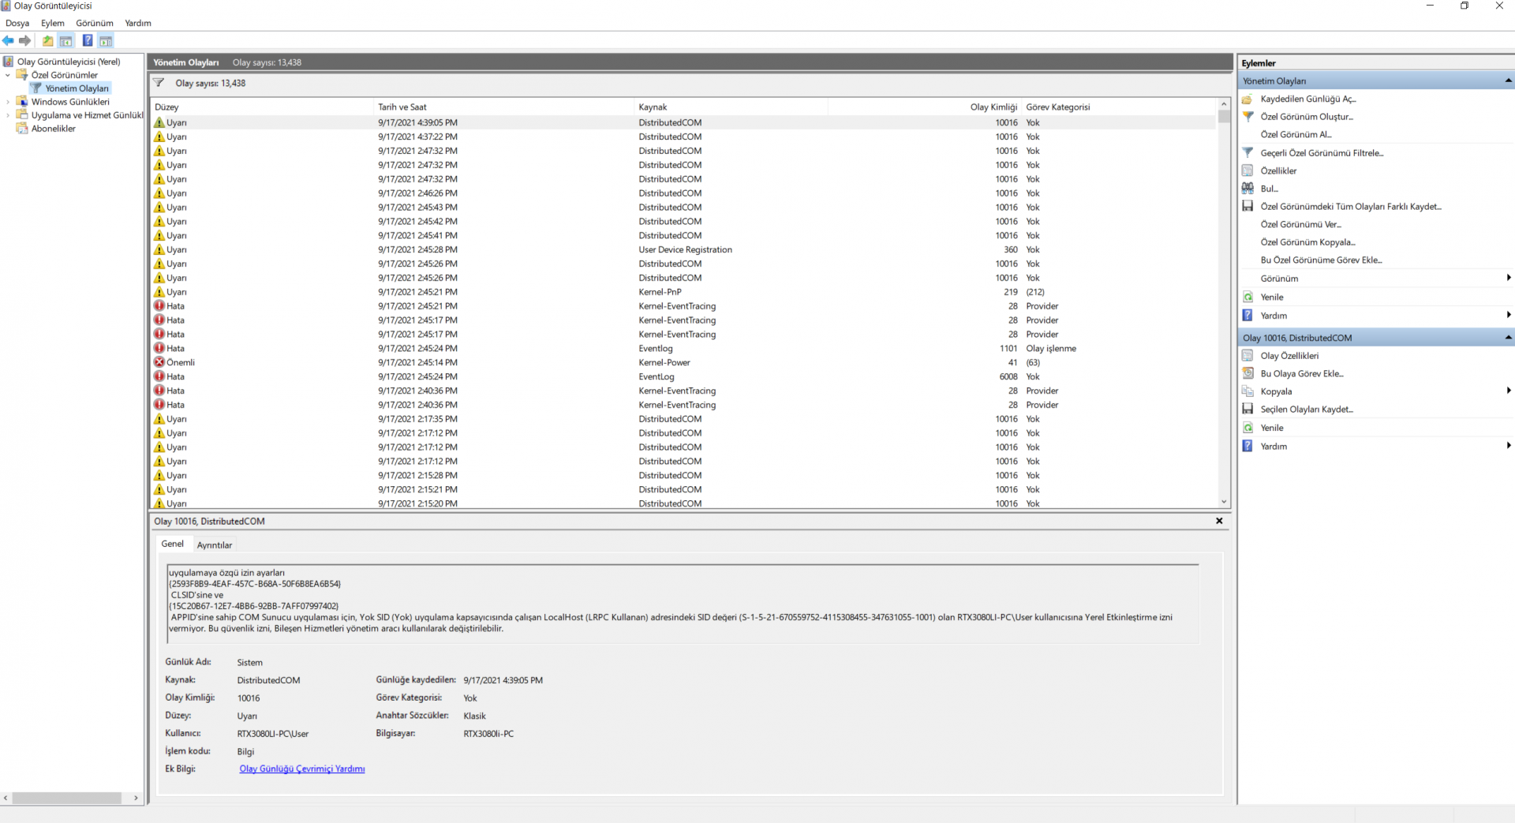Image resolution: width=1515 pixels, height=823 pixels.
Task: Sort by the Olay Kimliği column header
Action: [x=924, y=107]
